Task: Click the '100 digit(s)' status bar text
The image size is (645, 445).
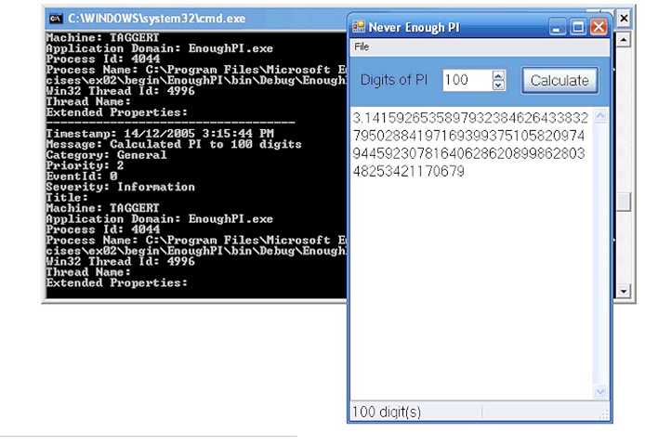Action: pyautogui.click(x=387, y=412)
